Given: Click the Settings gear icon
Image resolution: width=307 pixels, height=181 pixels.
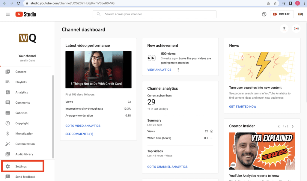Looking at the screenshot, I should coord(7,166).
